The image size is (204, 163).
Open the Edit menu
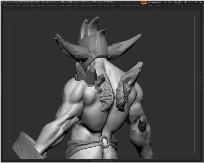[x=38, y=6]
